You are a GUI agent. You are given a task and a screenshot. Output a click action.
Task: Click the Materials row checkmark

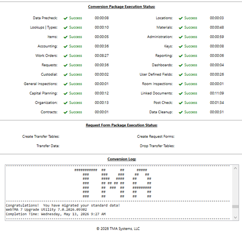(x=181, y=28)
